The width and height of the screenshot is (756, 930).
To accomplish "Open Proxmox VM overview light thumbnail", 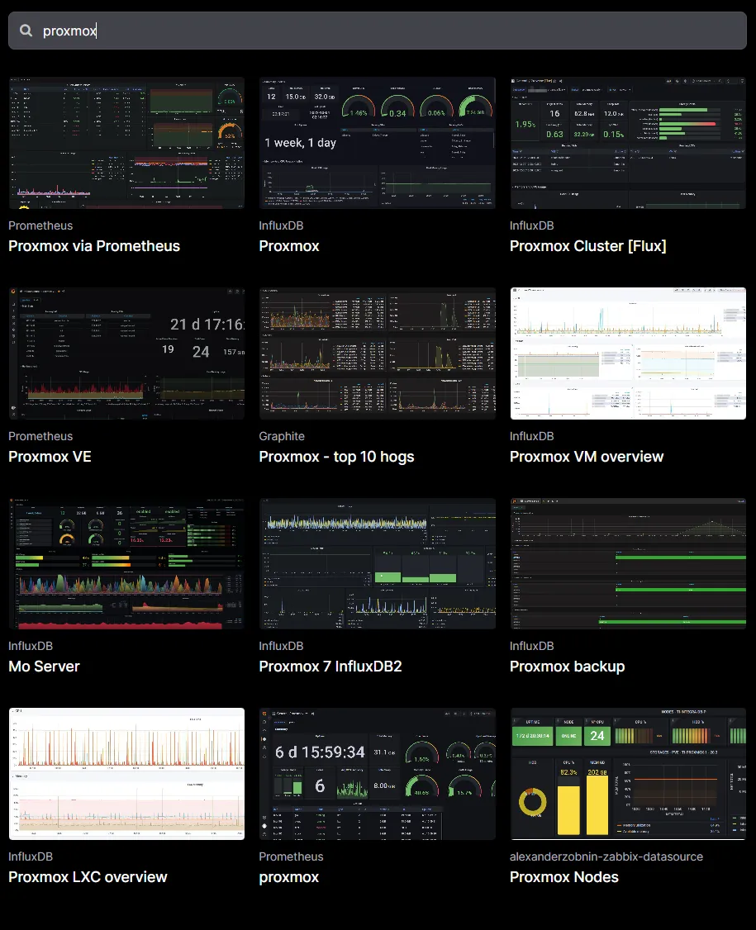I will click(x=628, y=353).
